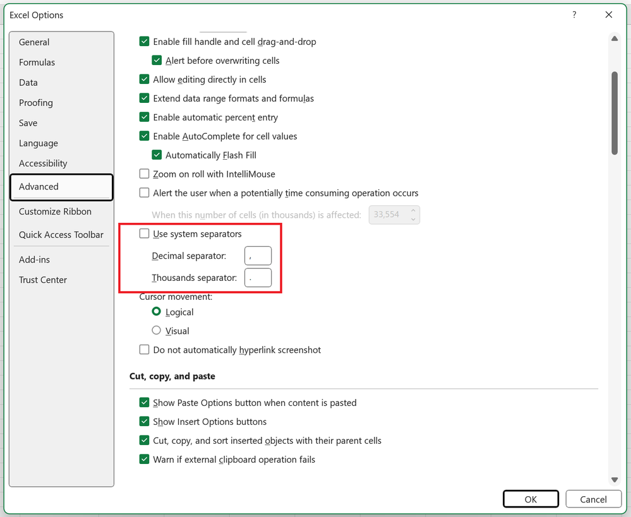The width and height of the screenshot is (631, 517).
Task: Click the Decimal separator input box
Action: tap(258, 256)
